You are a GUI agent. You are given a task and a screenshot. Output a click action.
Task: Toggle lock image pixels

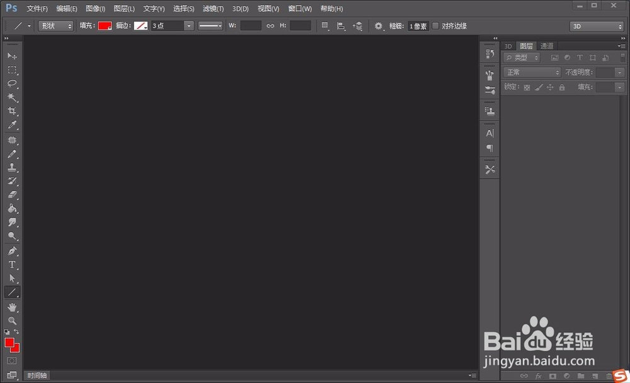coord(539,87)
